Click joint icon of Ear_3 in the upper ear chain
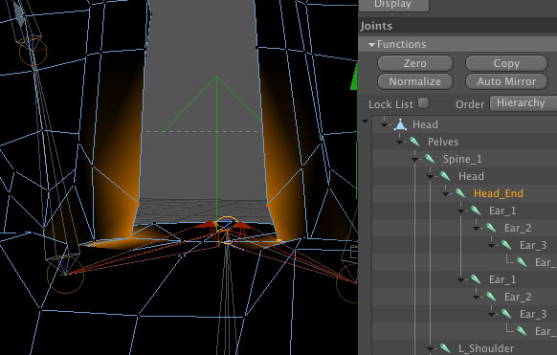 (506, 245)
